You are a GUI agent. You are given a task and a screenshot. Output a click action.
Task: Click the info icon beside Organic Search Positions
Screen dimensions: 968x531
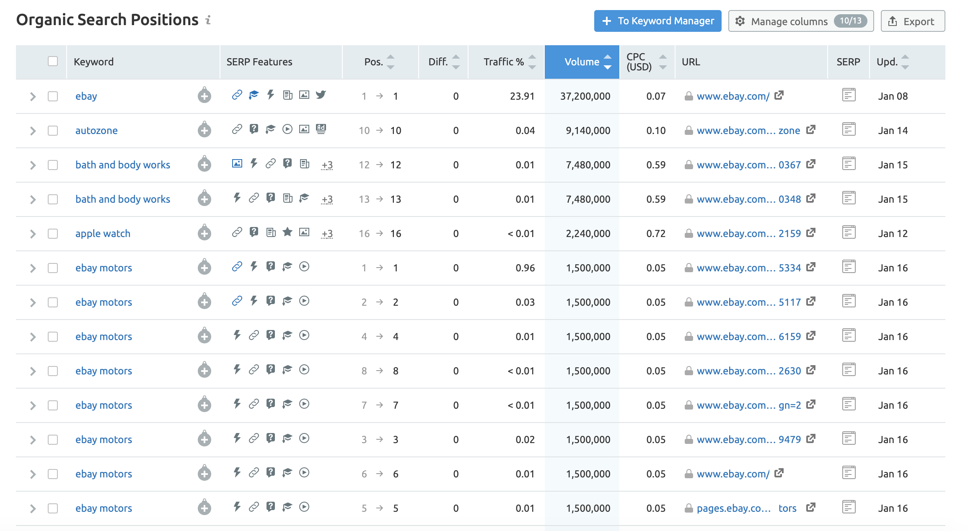tap(208, 21)
